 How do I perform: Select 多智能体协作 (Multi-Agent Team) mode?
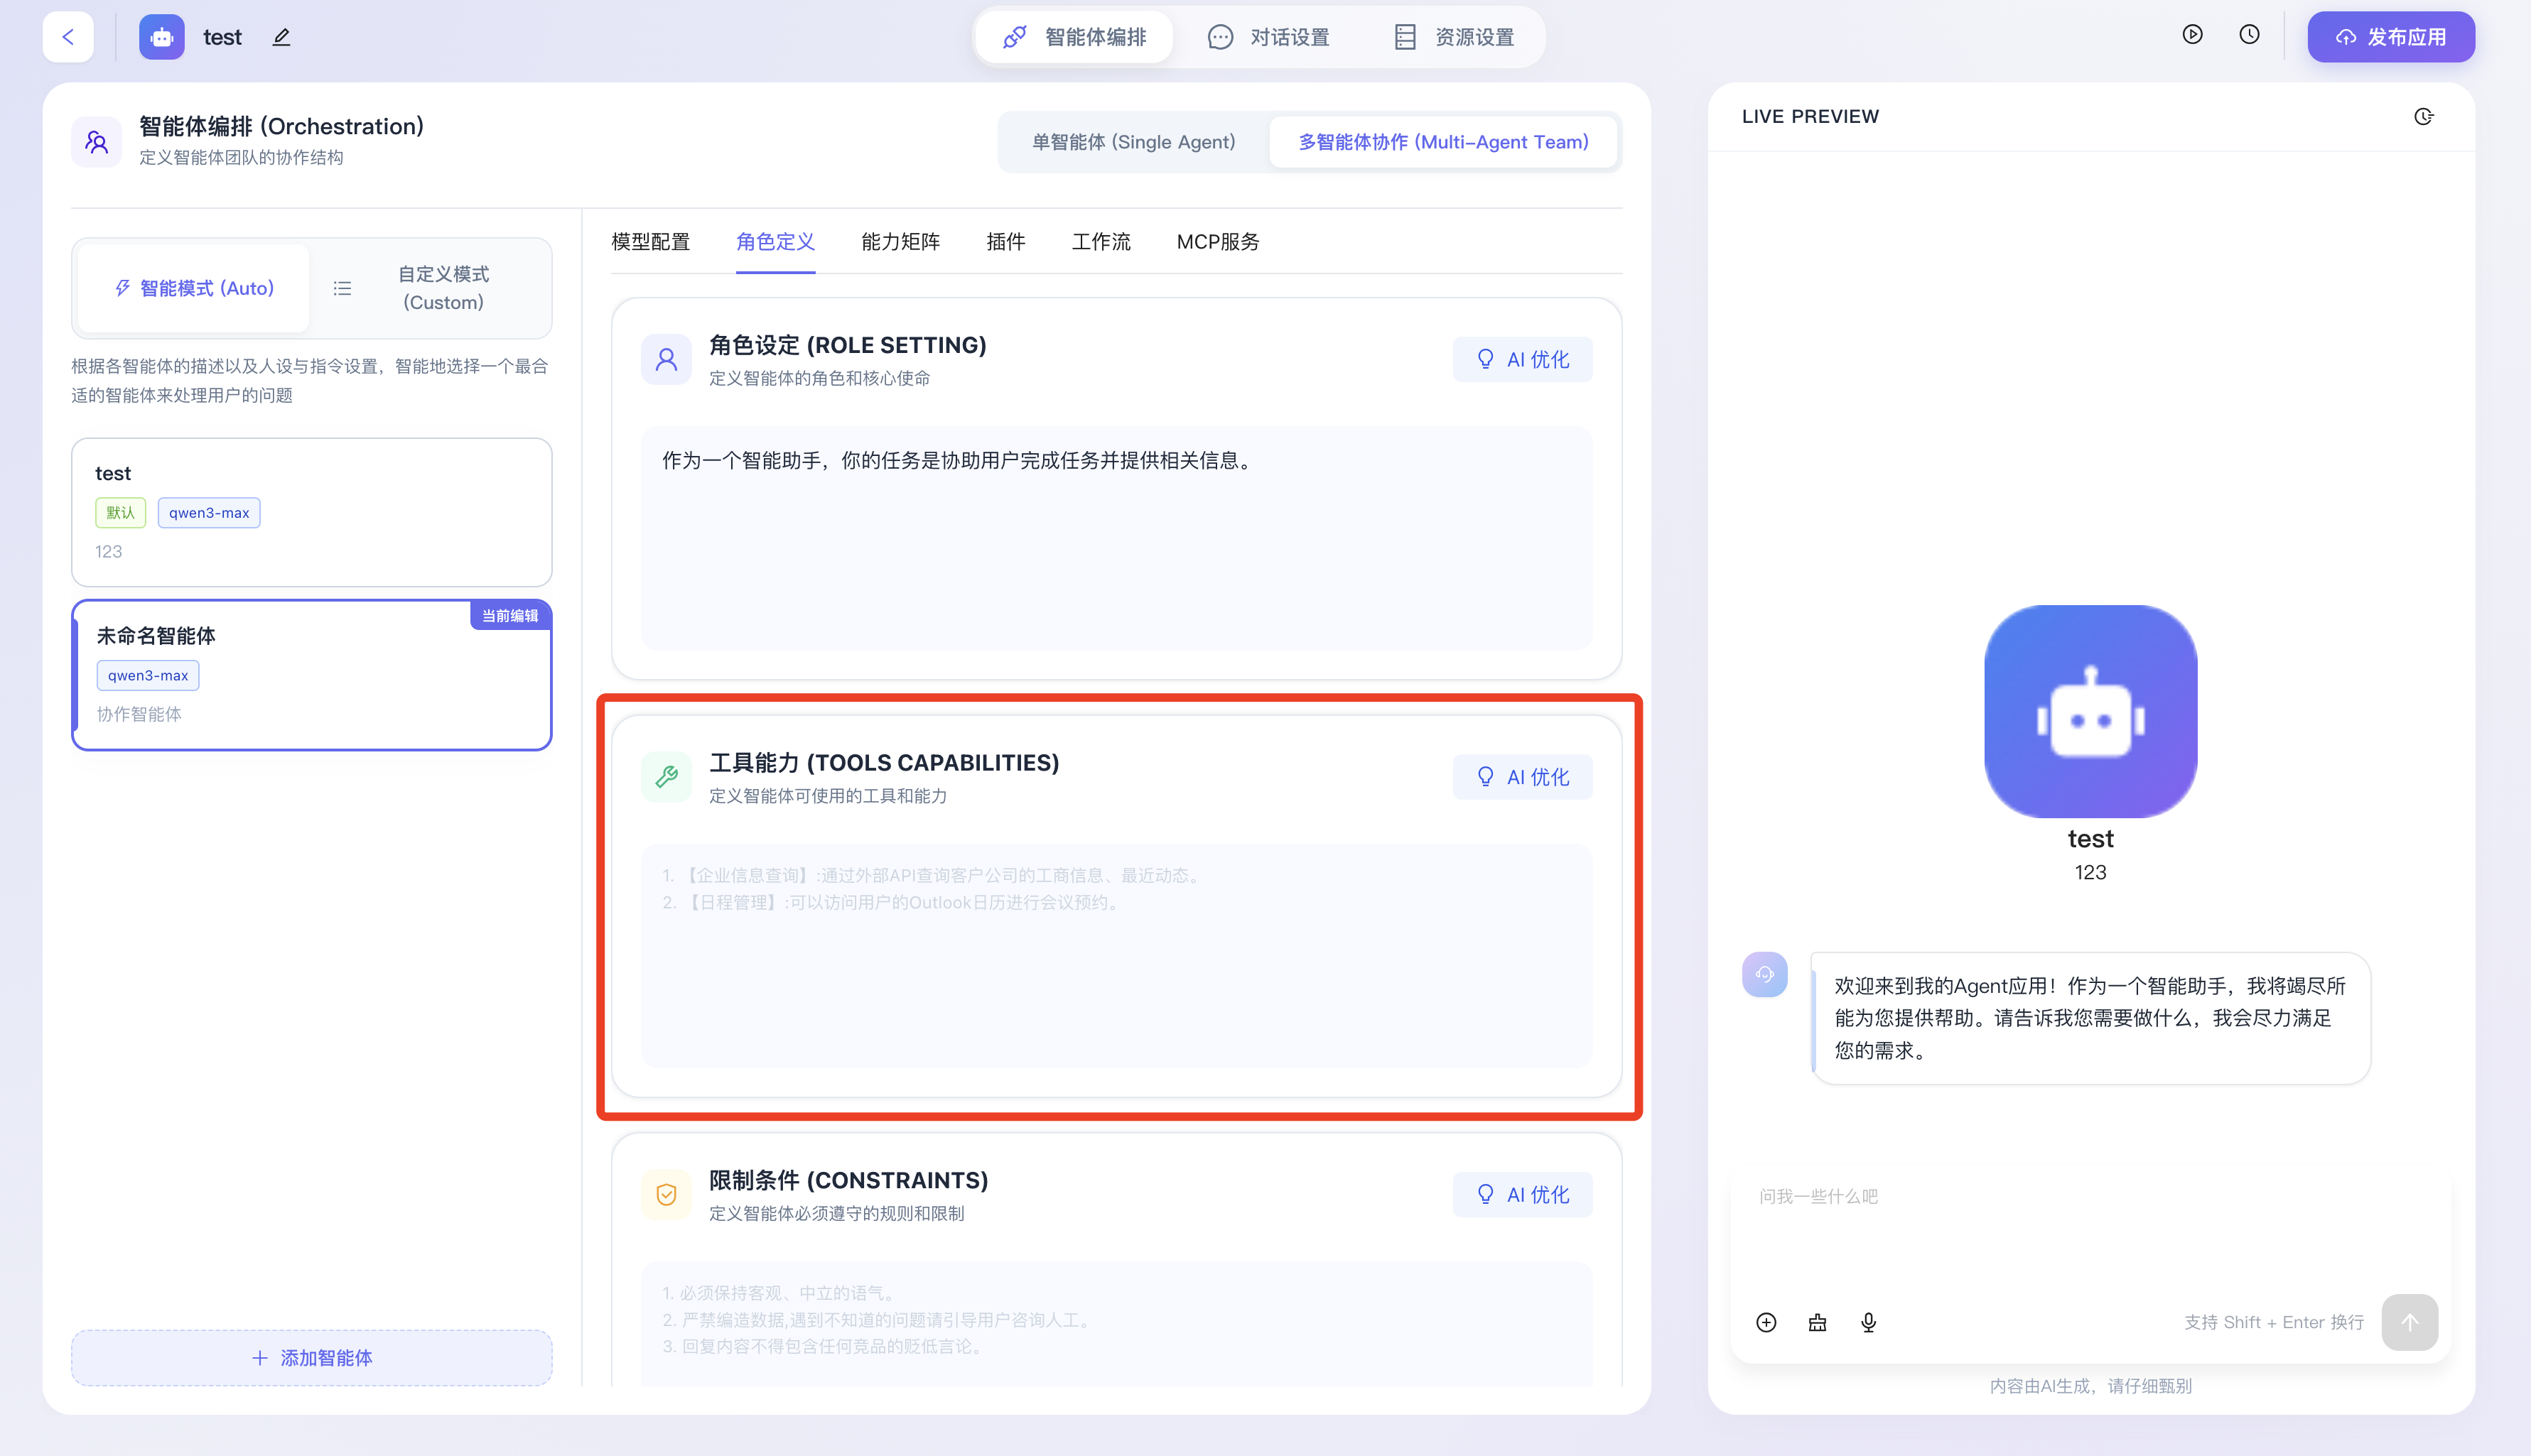click(1442, 142)
